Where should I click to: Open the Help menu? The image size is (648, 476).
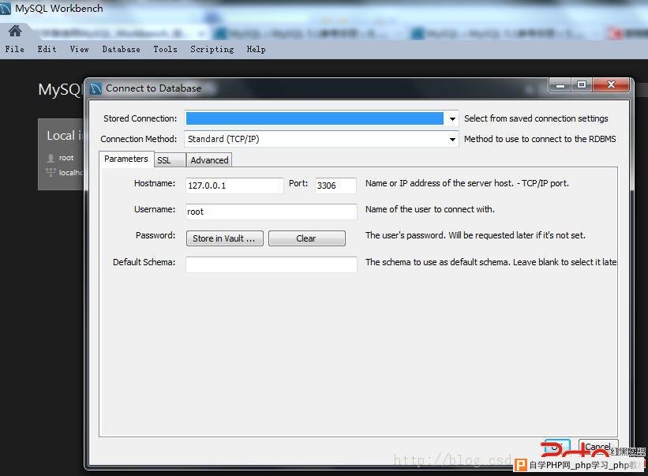(257, 49)
